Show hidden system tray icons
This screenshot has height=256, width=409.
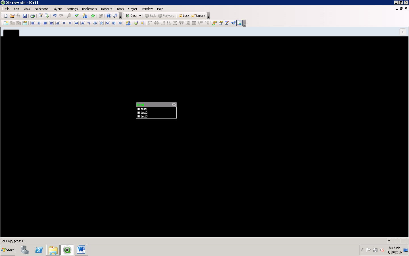coord(362,250)
